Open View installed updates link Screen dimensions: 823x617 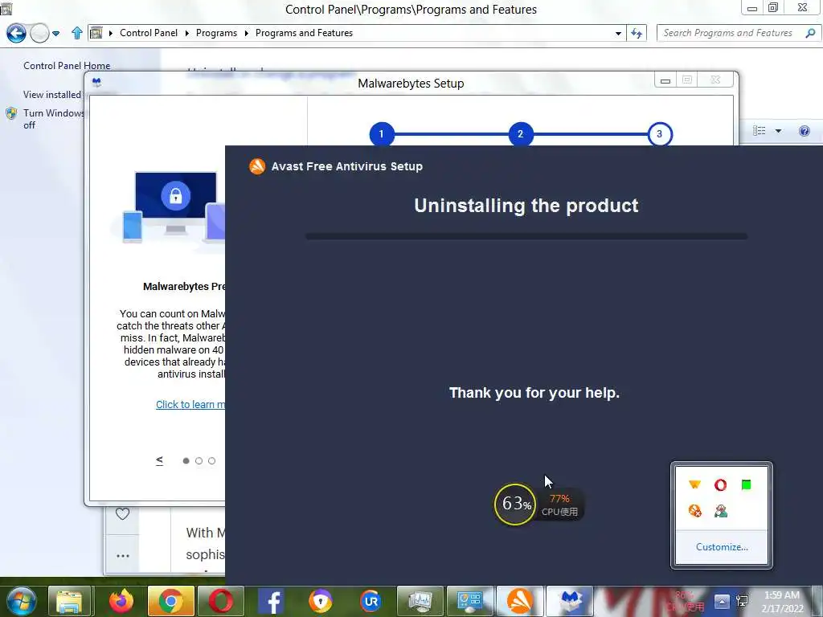(52, 95)
